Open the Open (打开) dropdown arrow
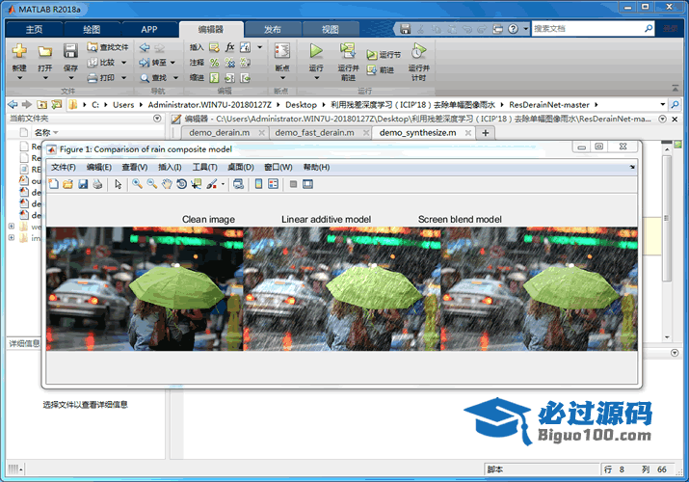Viewport: 689px width, 482px height. tap(45, 78)
